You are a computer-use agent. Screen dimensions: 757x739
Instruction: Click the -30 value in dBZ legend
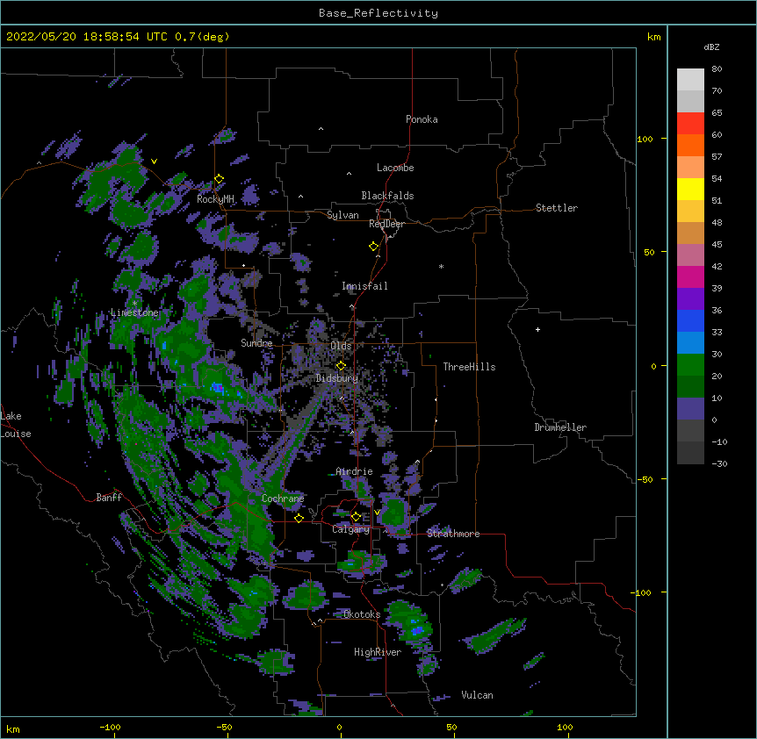[719, 463]
